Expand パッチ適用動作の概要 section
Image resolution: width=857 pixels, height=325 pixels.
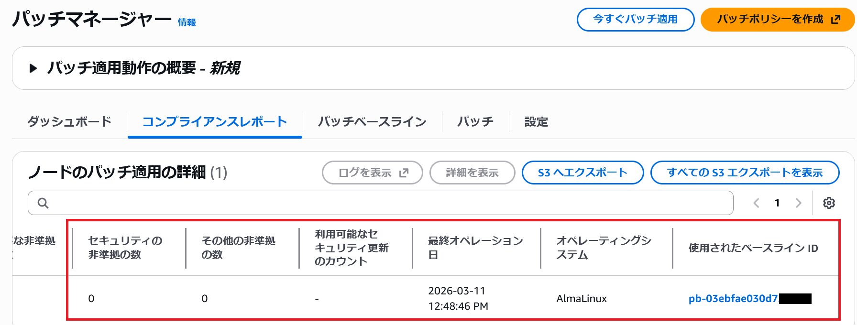pos(33,68)
